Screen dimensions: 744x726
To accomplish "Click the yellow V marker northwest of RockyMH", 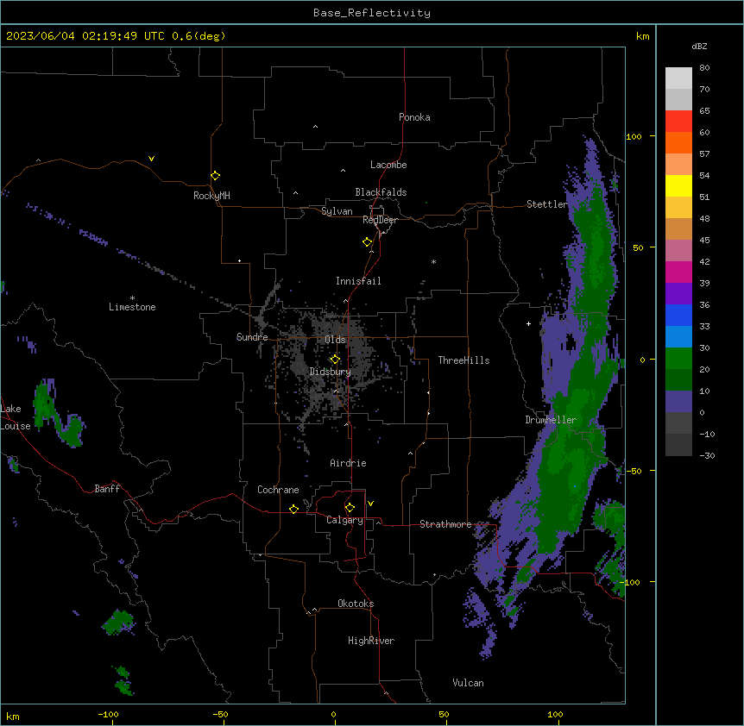I will 151,159.
